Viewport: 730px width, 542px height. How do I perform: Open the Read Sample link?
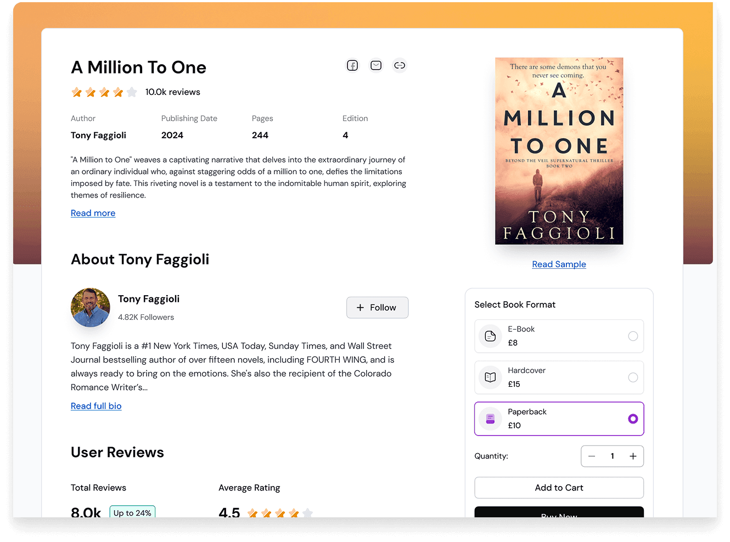(559, 264)
